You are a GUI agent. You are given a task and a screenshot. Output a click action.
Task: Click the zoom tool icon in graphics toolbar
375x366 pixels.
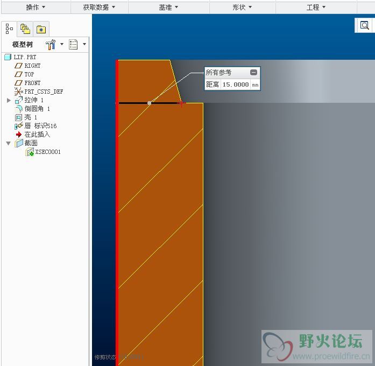click(x=364, y=25)
